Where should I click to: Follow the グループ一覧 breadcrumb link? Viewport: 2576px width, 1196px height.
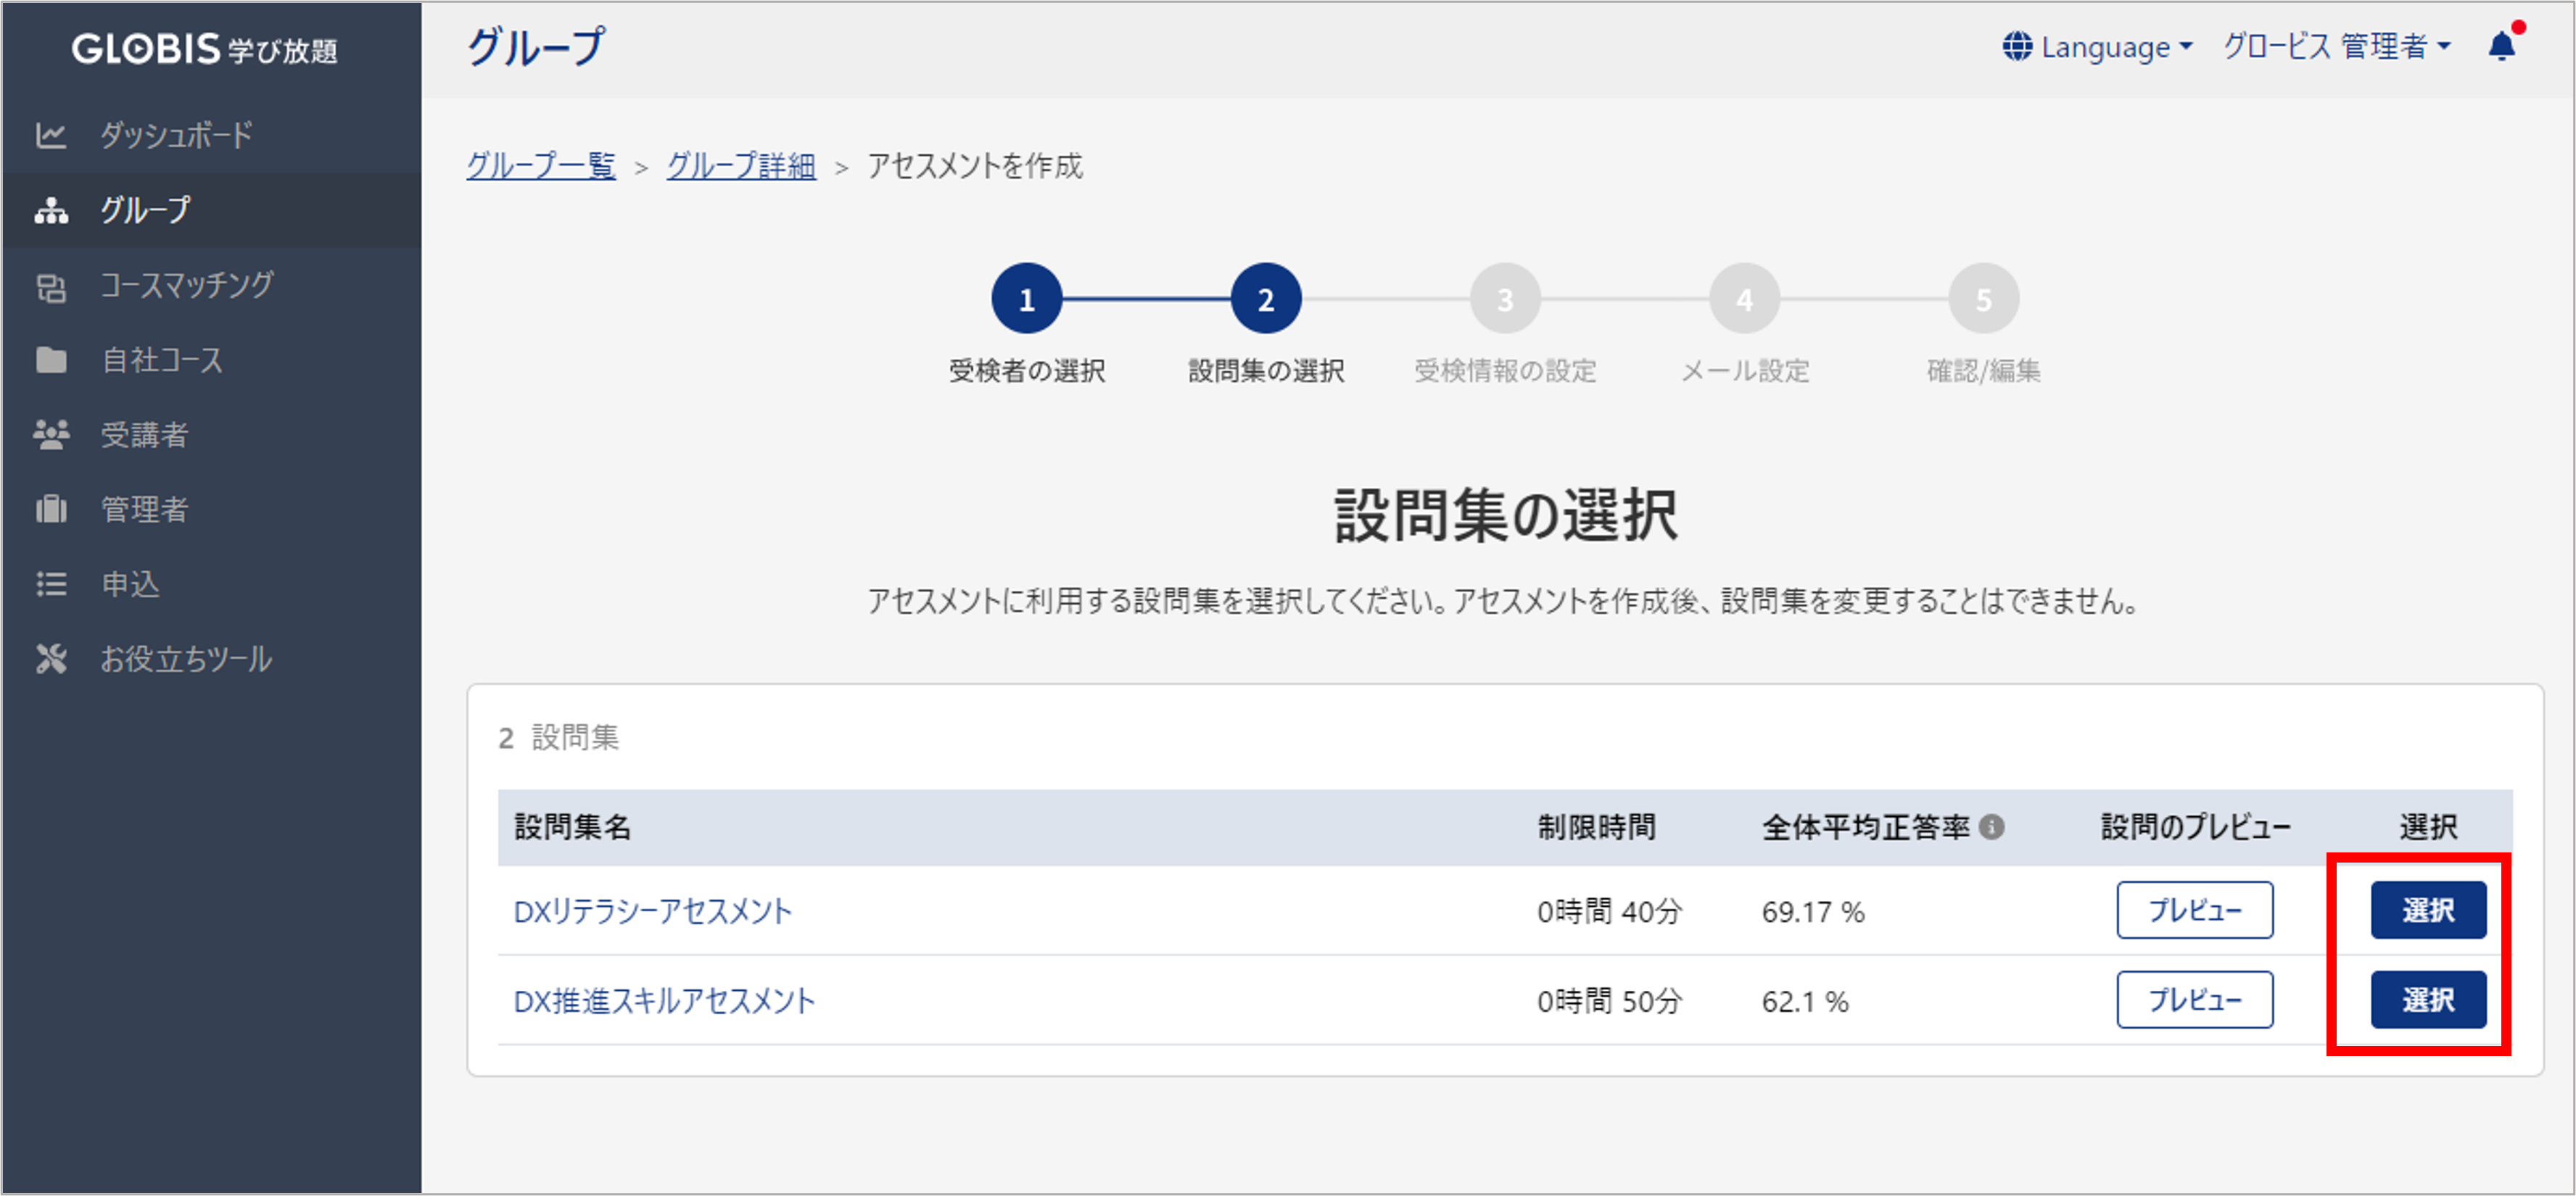point(541,166)
